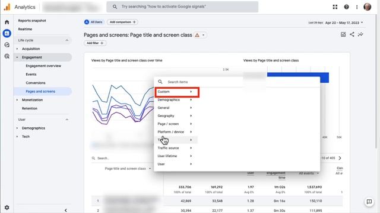Click the Share this report icon

tap(352, 34)
